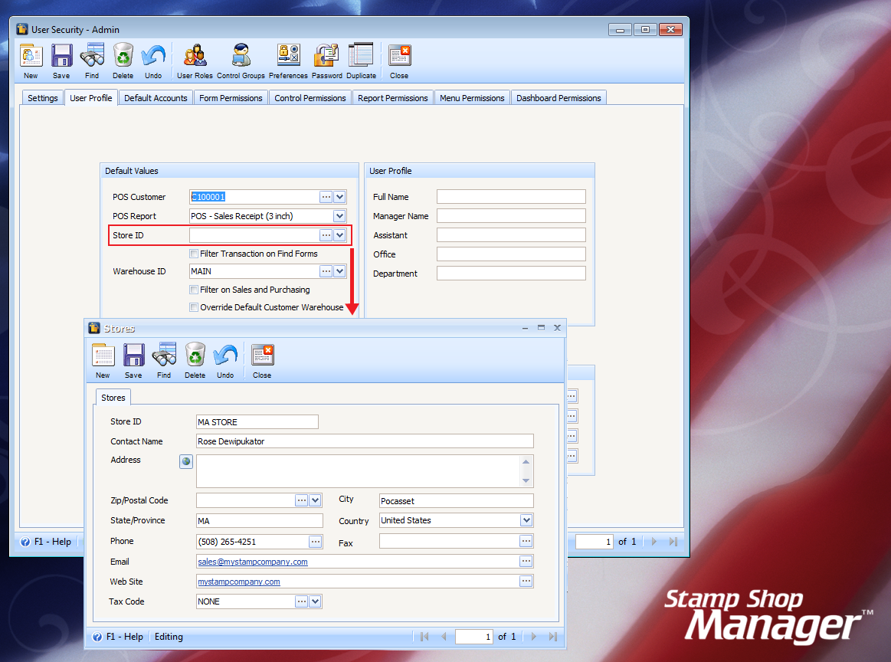This screenshot has height=662, width=891.
Task: Click Delete in Stores window toolbar
Action: coord(195,361)
